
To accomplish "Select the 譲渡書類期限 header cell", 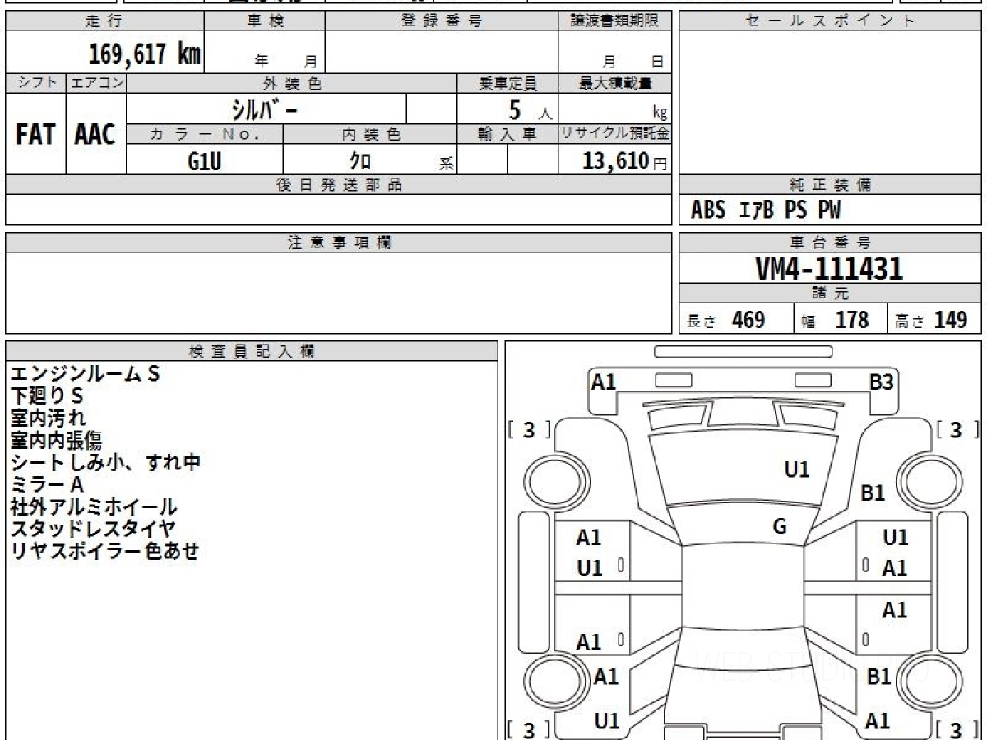I will pyautogui.click(x=615, y=21).
